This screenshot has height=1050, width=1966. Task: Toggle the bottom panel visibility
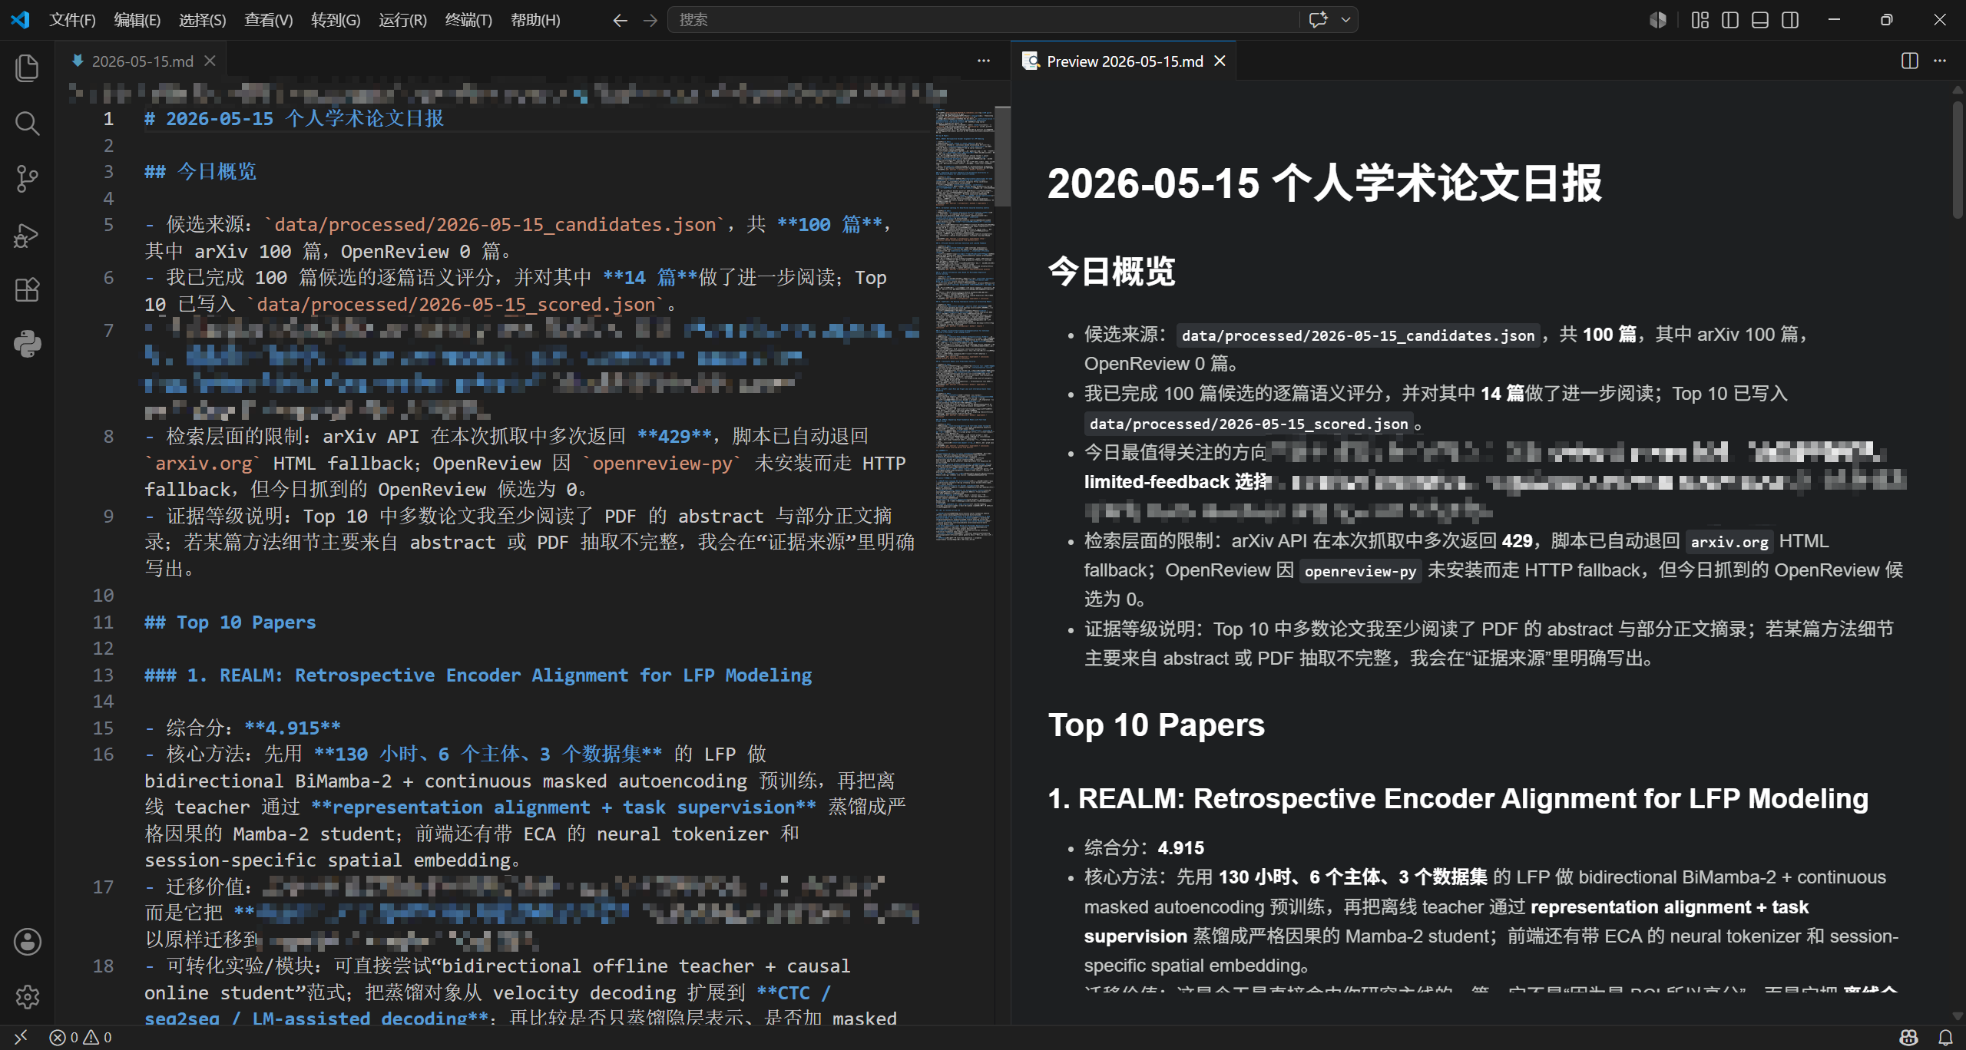(1760, 20)
